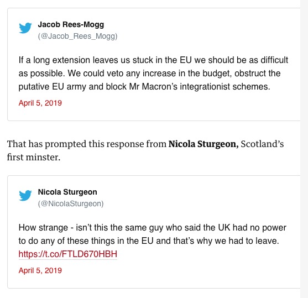Click Twitter bird icon beside Nicola Sturgeon
Screen dimensions: 308x298
point(25,196)
